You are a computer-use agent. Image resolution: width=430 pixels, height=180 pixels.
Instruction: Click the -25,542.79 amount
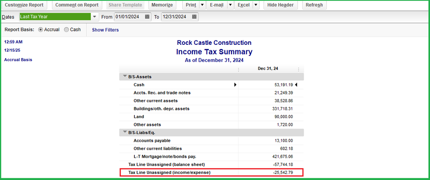coord(283,173)
